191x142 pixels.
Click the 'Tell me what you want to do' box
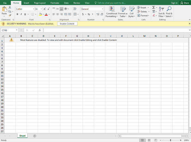[110, 3]
